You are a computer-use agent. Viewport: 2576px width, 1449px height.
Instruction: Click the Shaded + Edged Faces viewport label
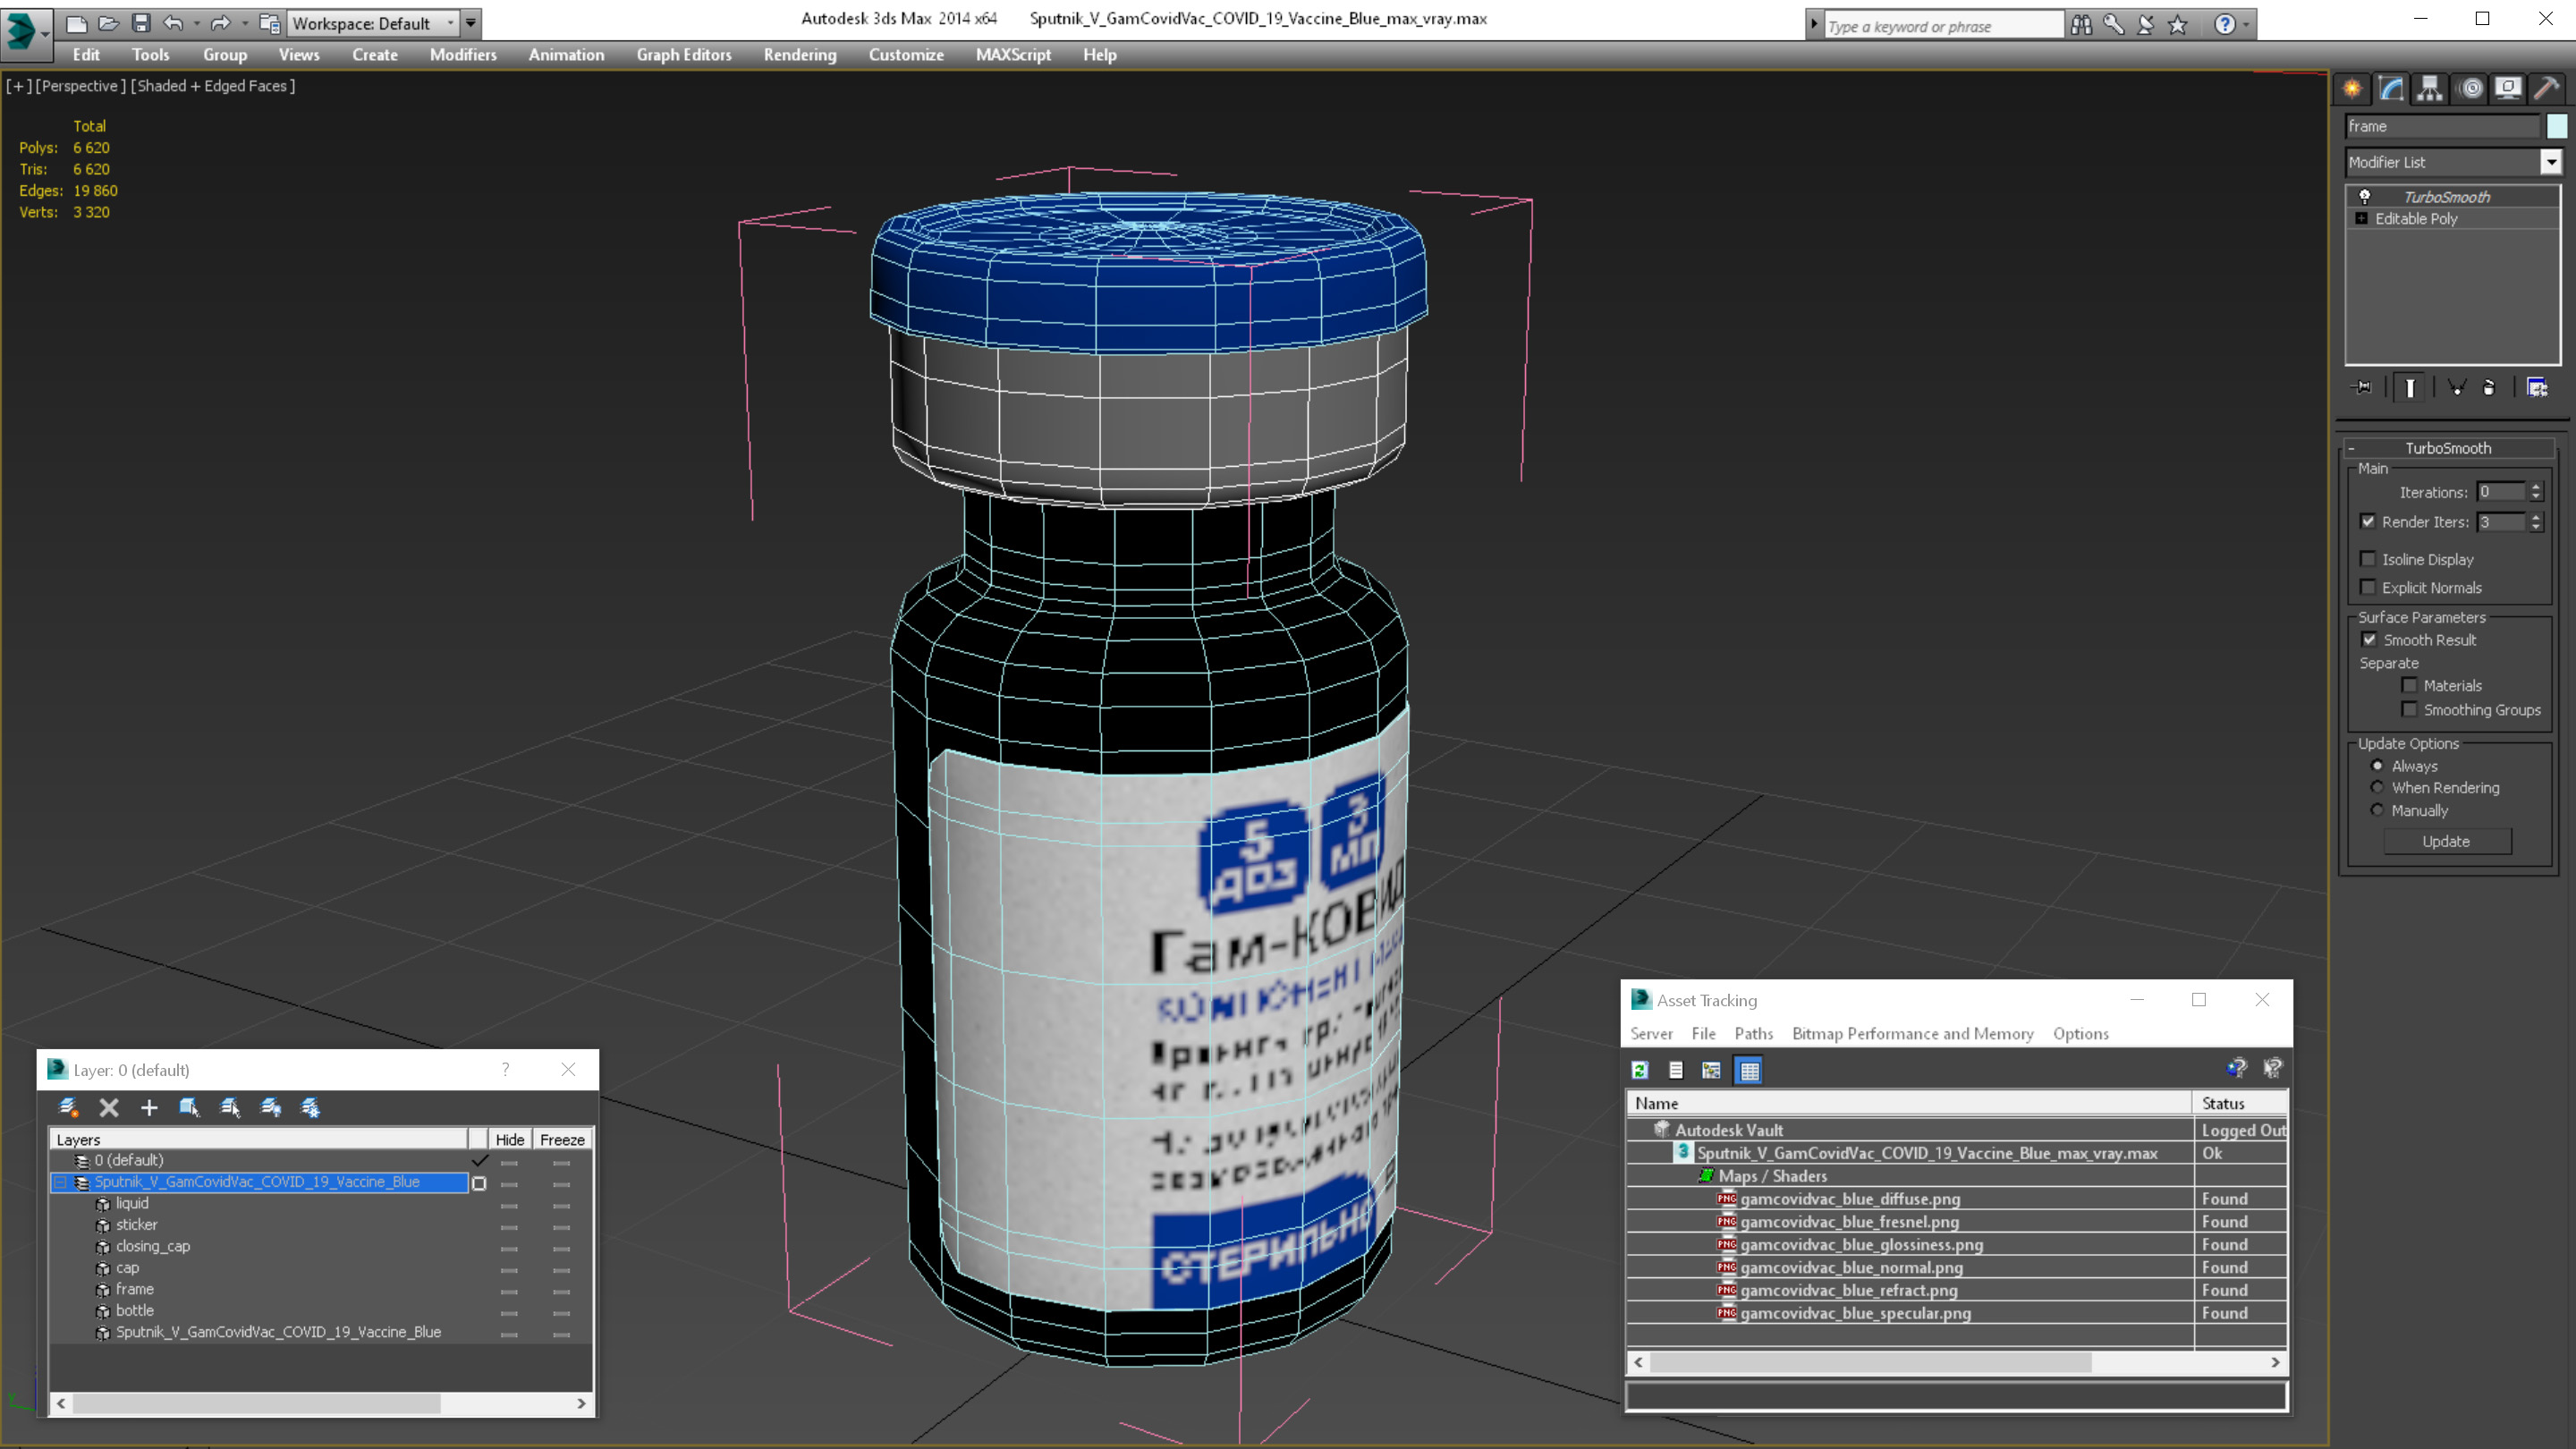[x=213, y=86]
